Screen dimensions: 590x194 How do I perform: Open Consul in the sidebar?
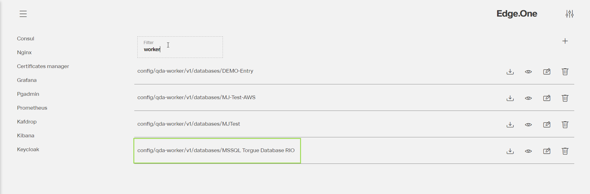click(x=26, y=38)
